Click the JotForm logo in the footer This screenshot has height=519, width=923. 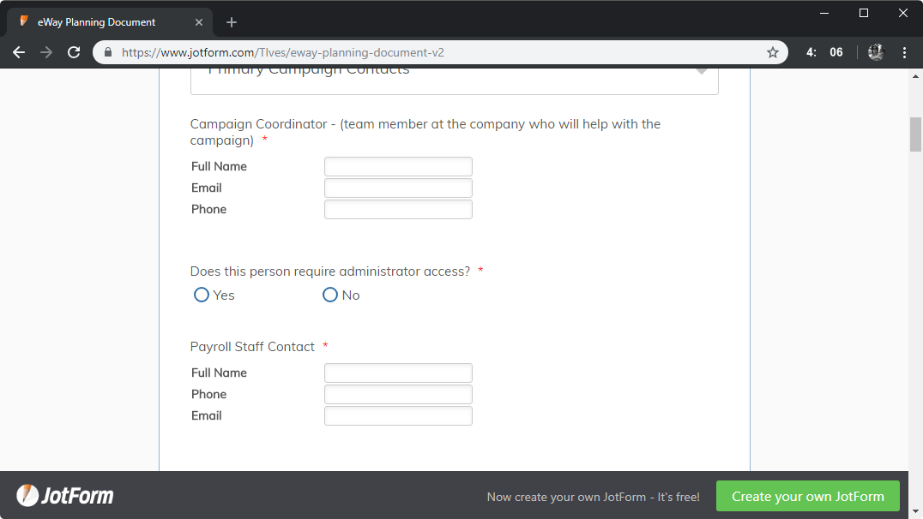tap(64, 495)
